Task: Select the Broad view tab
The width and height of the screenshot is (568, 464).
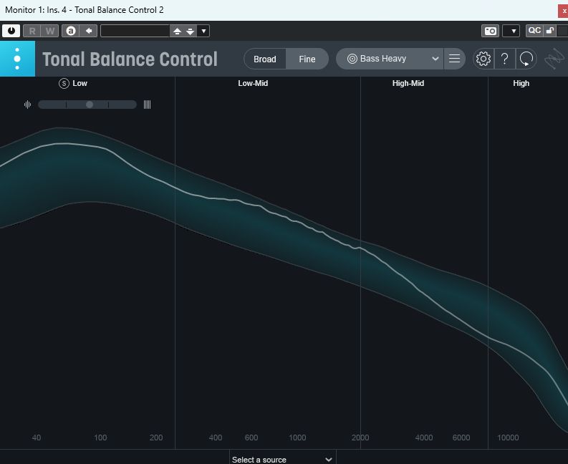Action: point(265,59)
